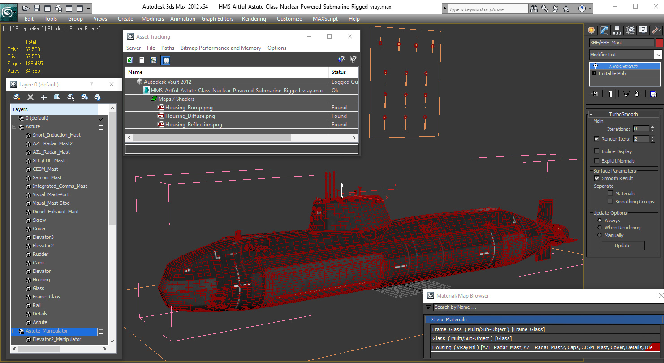The image size is (664, 363).
Task: Open the Rendering menu
Action: (254, 19)
